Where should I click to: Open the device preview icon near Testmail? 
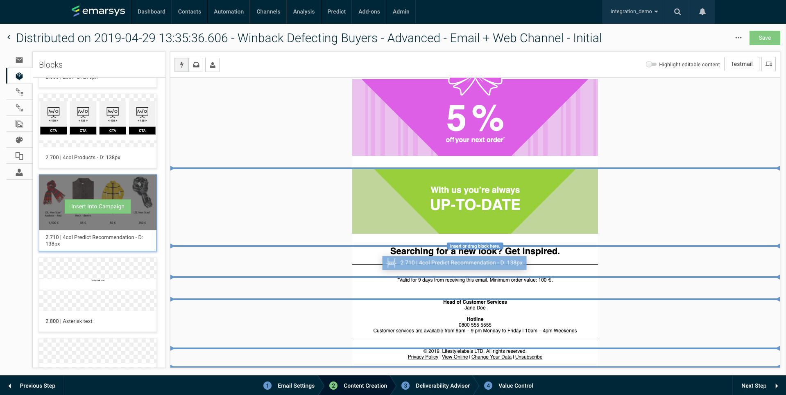point(768,64)
